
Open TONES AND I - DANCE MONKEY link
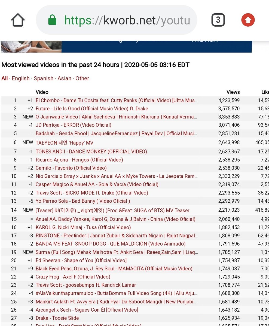91,151
